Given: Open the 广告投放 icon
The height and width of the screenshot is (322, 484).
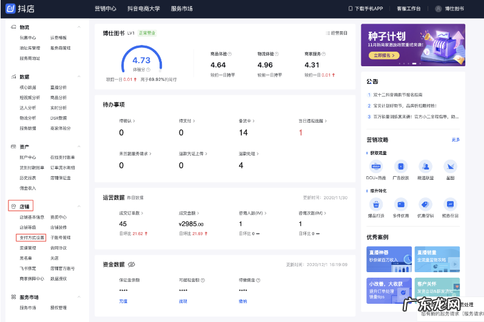Looking at the screenshot, I should tap(401, 166).
